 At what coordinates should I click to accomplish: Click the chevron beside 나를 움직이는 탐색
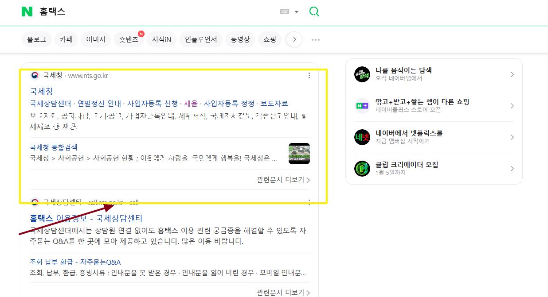coord(512,74)
